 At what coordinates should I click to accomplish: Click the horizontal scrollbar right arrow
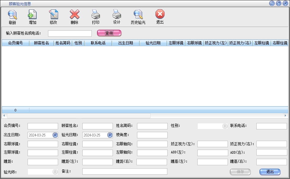[x=286, y=116]
